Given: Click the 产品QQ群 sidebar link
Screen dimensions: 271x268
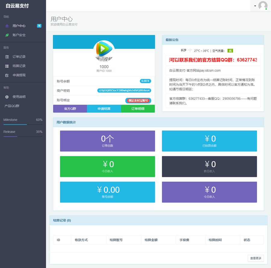Looking at the screenshot, I should 12,106.
